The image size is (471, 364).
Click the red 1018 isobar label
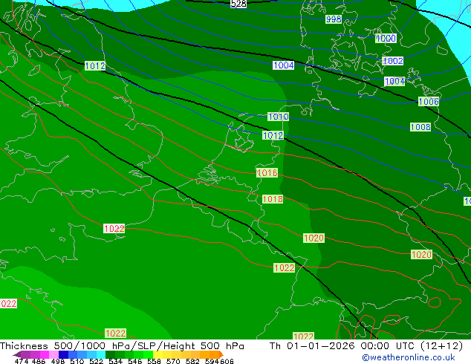[x=273, y=199]
